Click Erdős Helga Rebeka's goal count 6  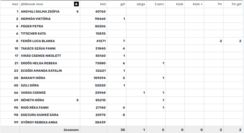coord(124,63)
